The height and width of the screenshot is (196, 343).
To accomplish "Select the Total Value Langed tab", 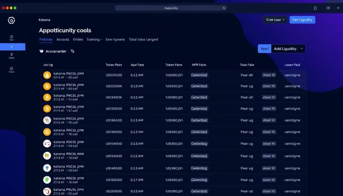I will pyautogui.click(x=143, y=40).
